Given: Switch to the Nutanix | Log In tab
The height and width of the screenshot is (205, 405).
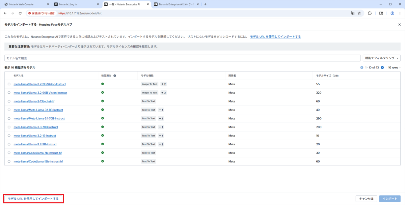Looking at the screenshot, I should click(77, 4).
